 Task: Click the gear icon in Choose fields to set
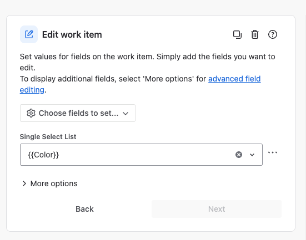(31, 113)
